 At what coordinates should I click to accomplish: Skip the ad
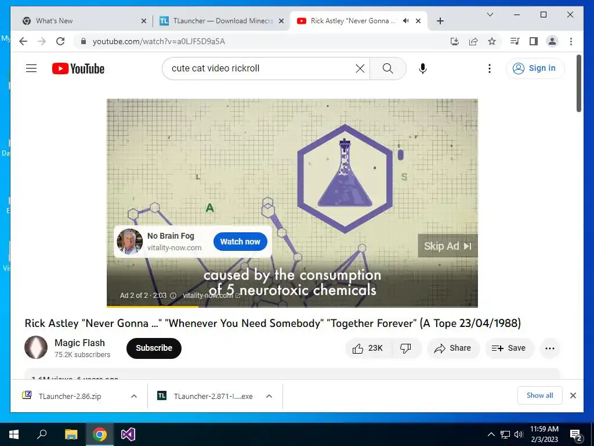(x=447, y=246)
